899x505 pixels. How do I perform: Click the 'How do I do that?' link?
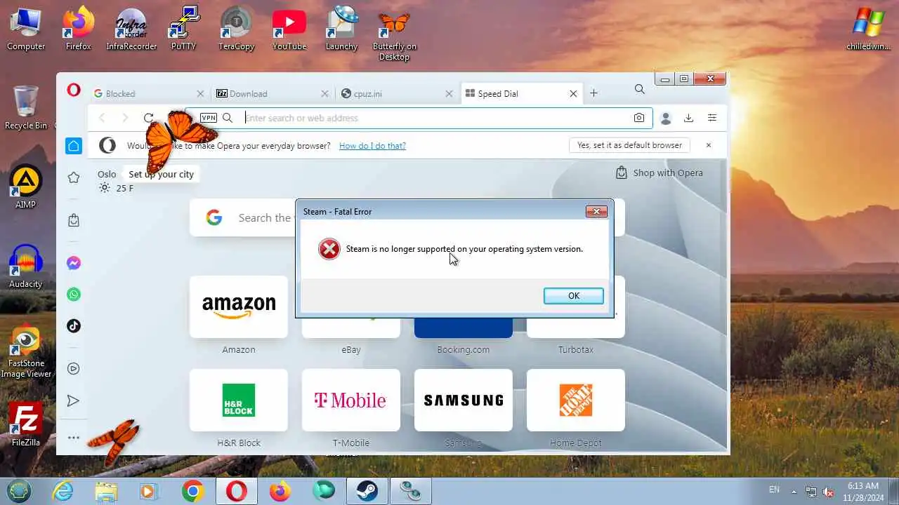coord(372,146)
